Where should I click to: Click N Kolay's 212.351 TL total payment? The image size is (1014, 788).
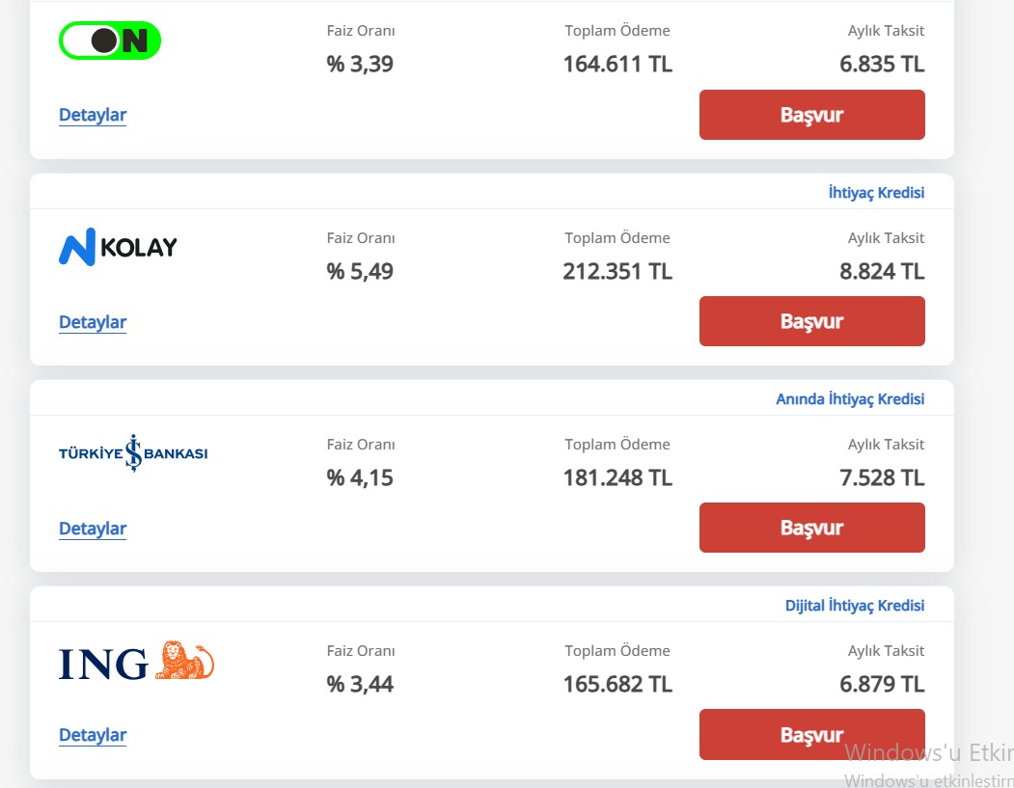click(x=617, y=272)
